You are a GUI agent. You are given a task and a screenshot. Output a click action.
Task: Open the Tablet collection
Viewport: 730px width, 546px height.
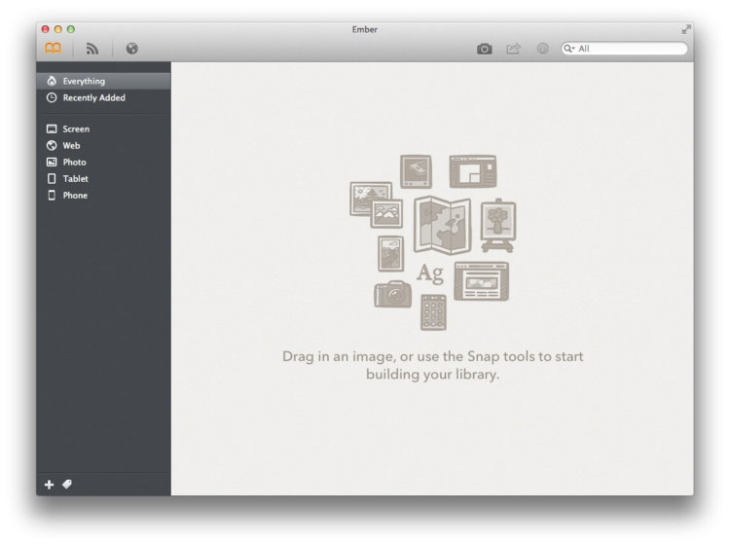click(104, 179)
